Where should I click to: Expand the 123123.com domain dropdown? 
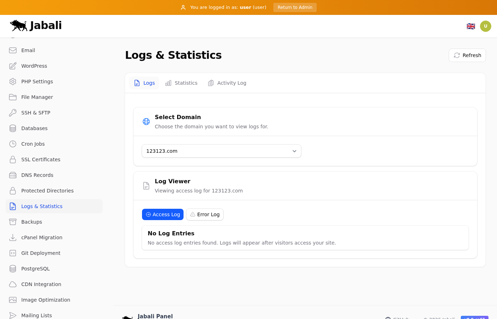(221, 151)
